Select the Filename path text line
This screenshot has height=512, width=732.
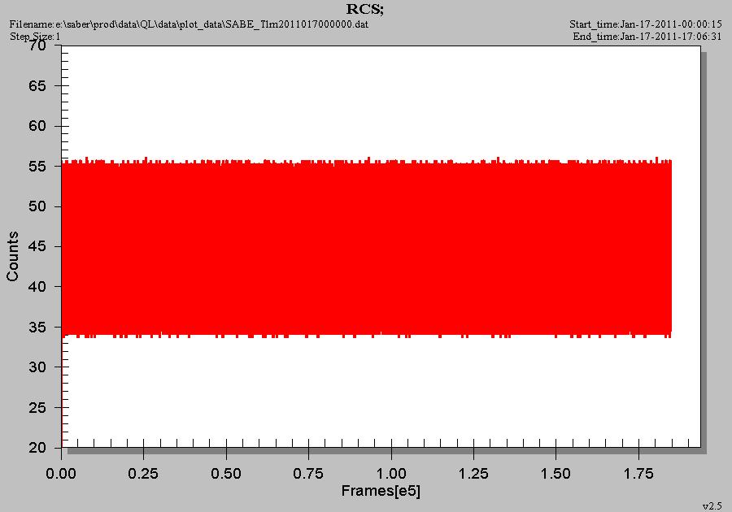(189, 24)
